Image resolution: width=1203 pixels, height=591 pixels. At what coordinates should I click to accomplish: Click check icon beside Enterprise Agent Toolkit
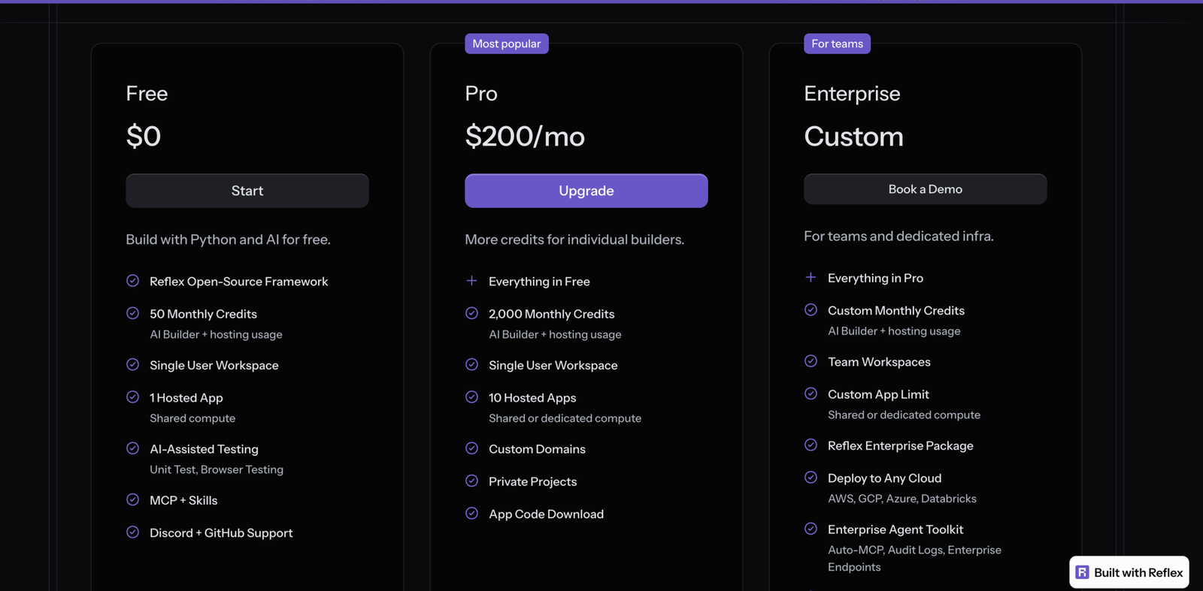(811, 529)
